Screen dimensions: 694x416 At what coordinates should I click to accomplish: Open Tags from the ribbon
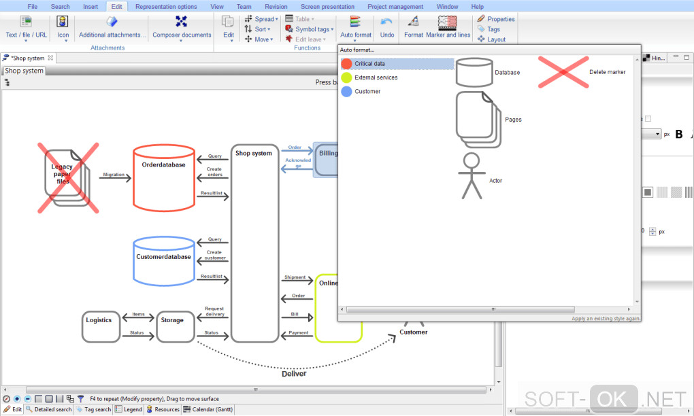(x=489, y=29)
